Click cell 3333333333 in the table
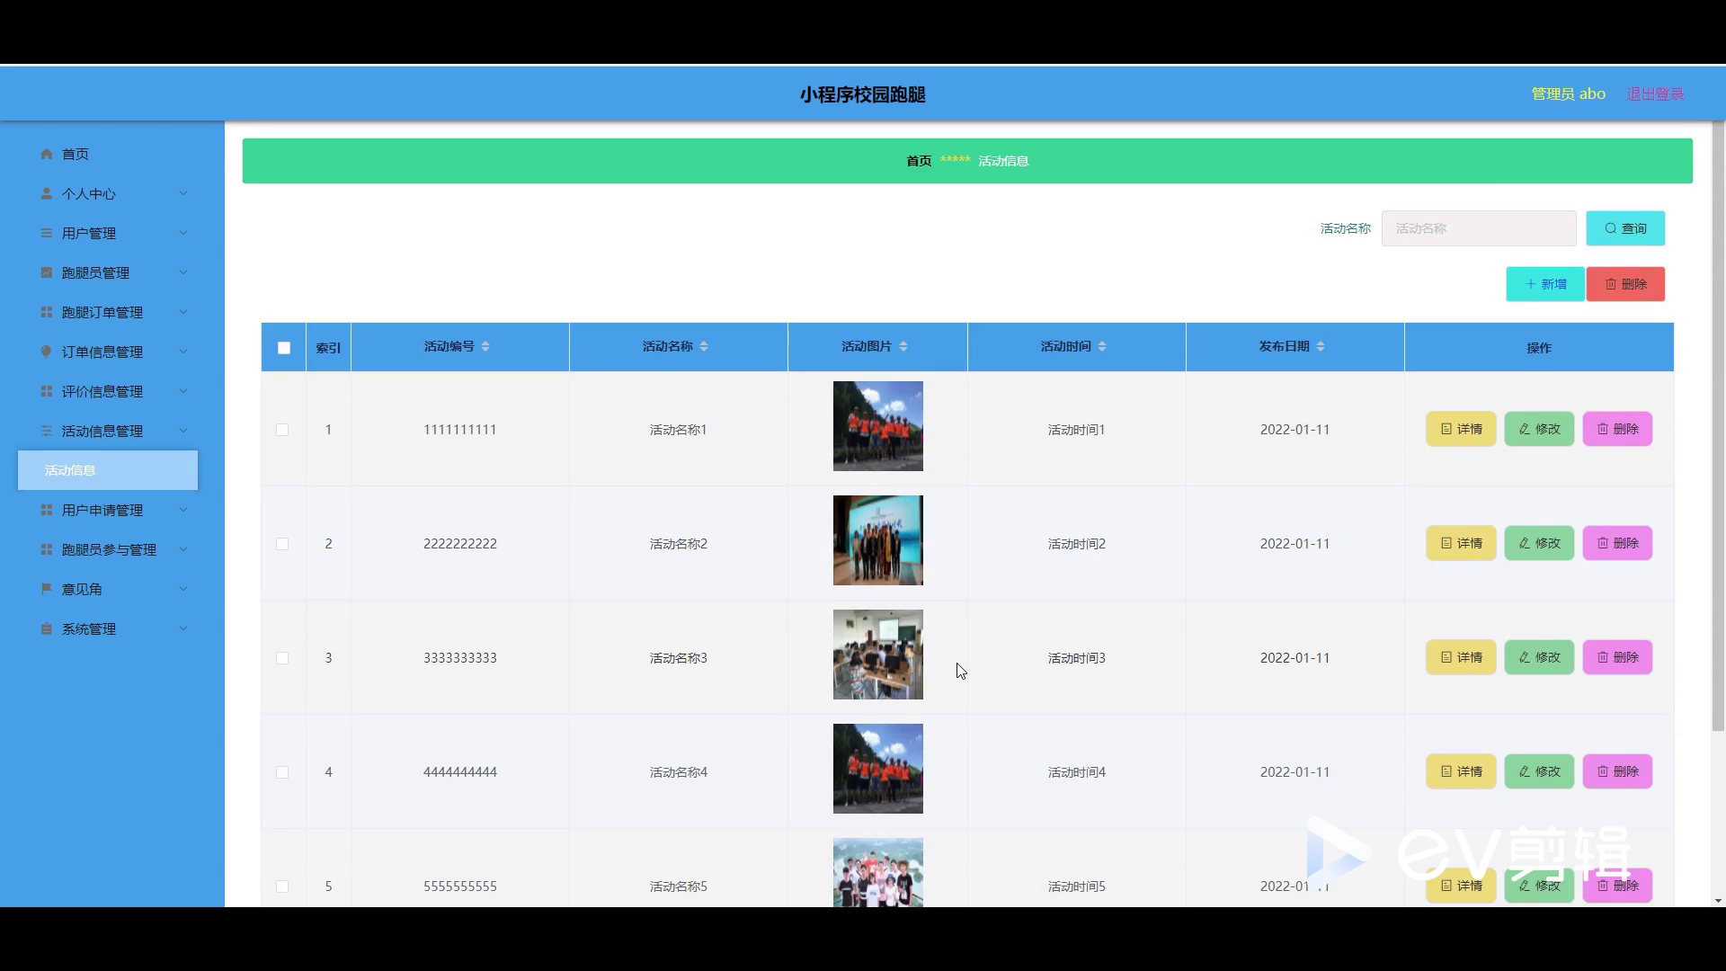Screen dimensions: 1726x971 (x=460, y=658)
